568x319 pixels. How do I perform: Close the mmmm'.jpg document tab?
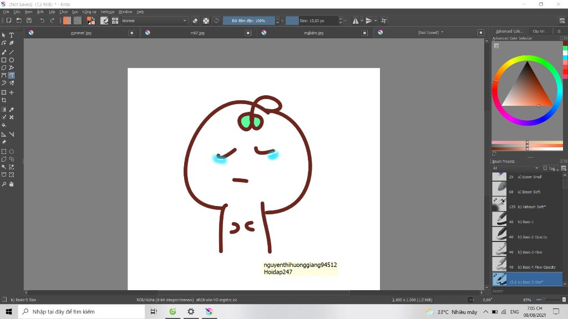(x=132, y=33)
